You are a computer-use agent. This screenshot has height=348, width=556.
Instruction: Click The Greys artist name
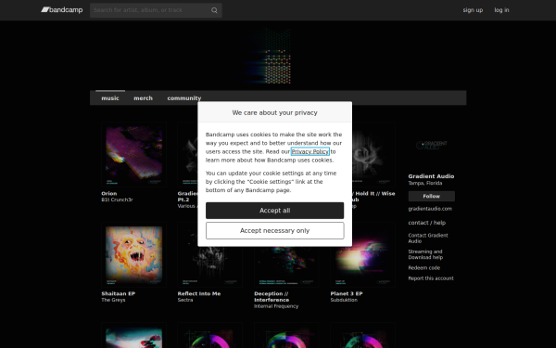pos(113,300)
